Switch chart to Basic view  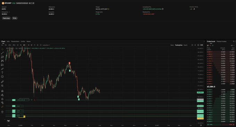172,45
